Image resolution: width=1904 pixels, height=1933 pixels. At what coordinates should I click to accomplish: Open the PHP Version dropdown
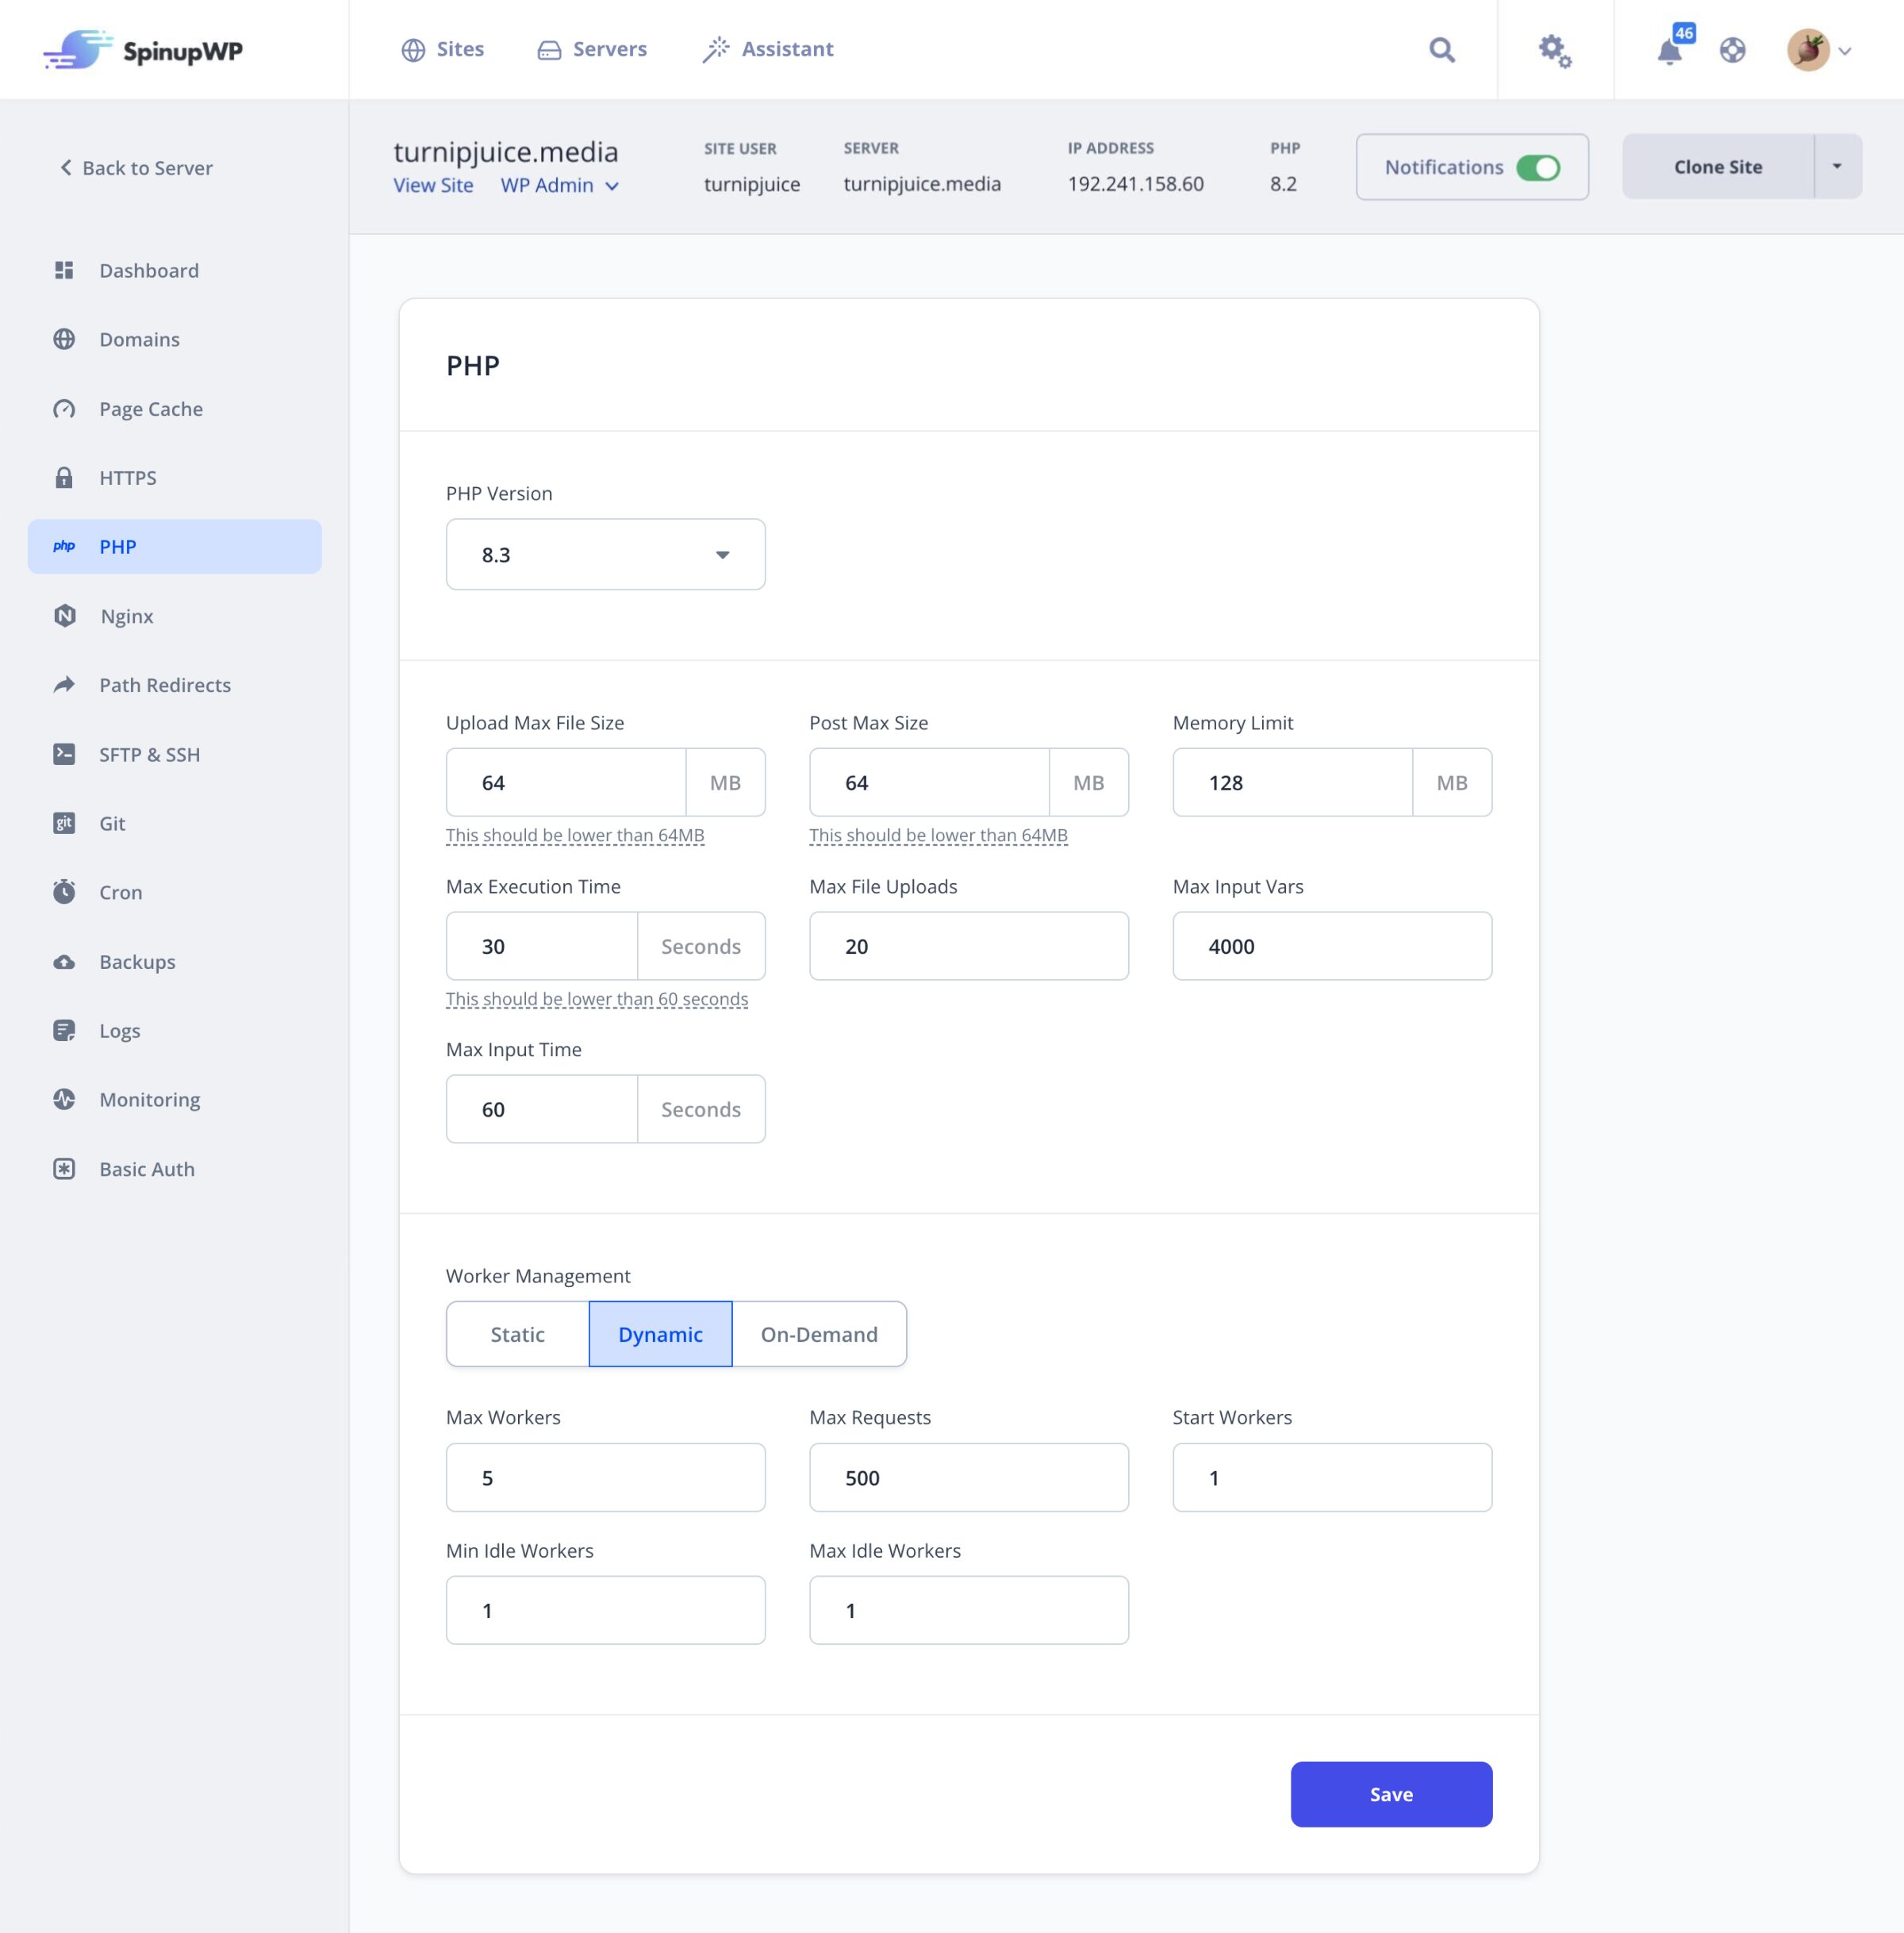(605, 554)
